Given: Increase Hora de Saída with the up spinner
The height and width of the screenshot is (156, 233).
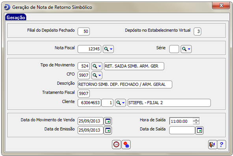Looking at the screenshot, I should point(196,120).
